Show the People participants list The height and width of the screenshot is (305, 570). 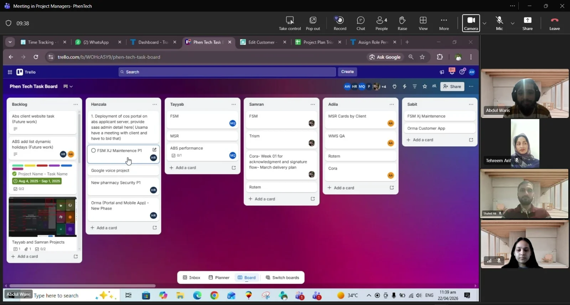click(x=382, y=23)
